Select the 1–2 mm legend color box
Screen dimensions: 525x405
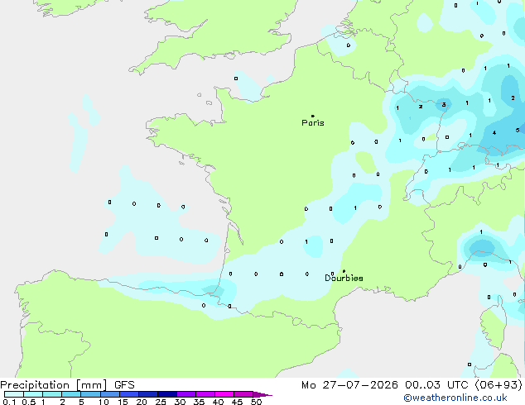52,394
